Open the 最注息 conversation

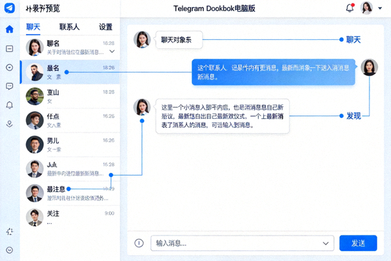(70, 193)
